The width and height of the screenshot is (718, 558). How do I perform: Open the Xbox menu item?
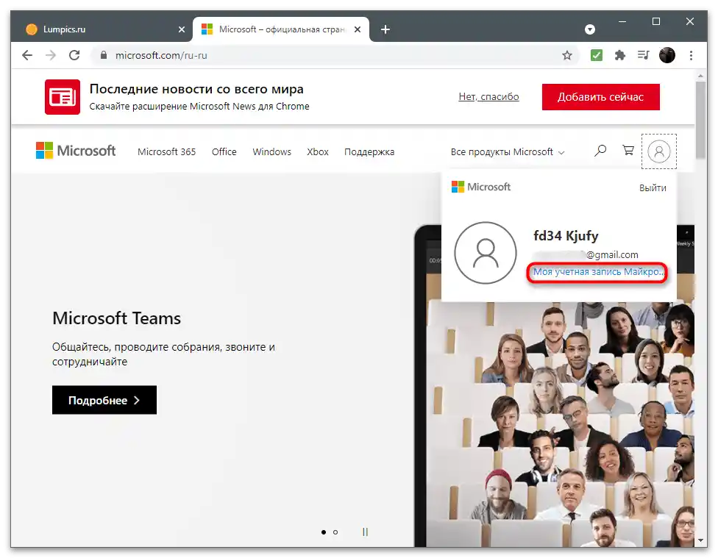tap(318, 151)
